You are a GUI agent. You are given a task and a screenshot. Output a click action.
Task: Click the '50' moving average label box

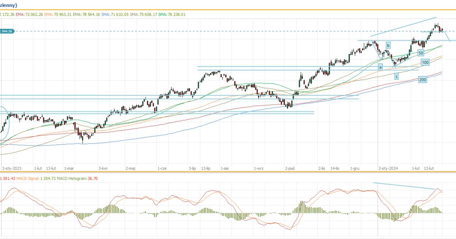pos(421,53)
